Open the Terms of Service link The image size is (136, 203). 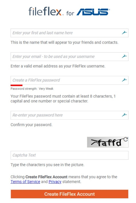point(25,182)
